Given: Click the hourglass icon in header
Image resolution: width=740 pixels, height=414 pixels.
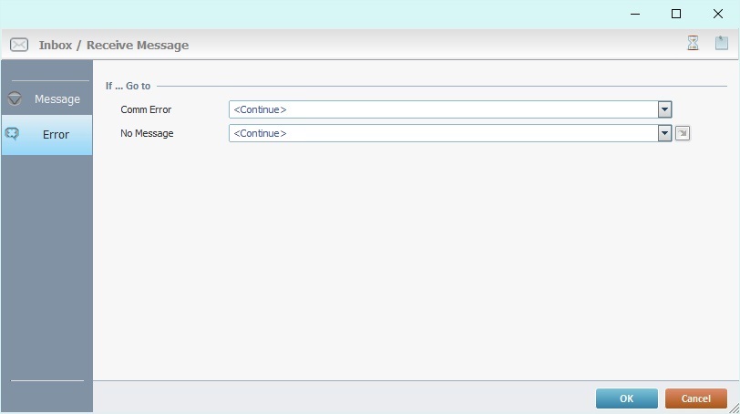Looking at the screenshot, I should [x=693, y=44].
